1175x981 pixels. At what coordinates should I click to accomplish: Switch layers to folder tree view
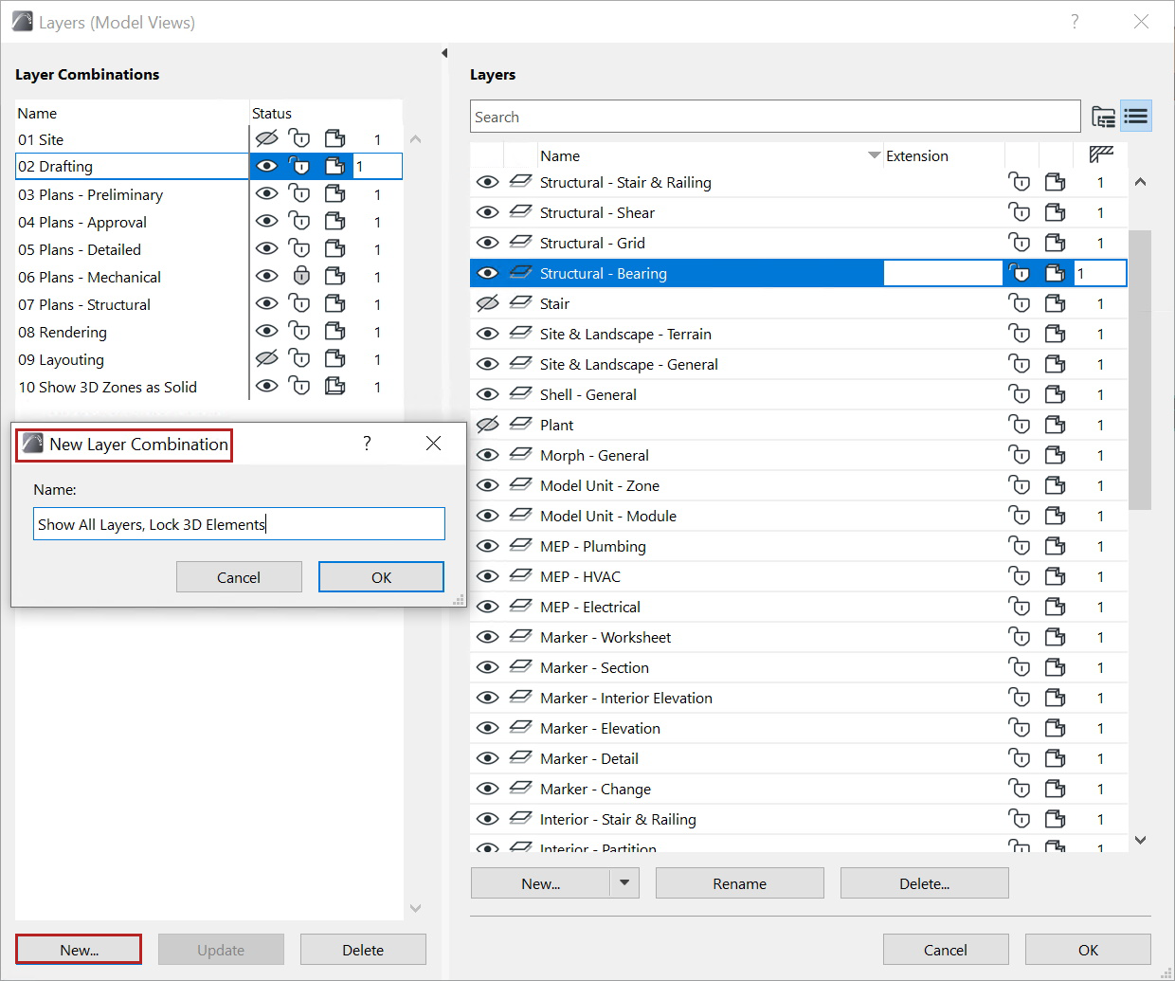point(1103,117)
